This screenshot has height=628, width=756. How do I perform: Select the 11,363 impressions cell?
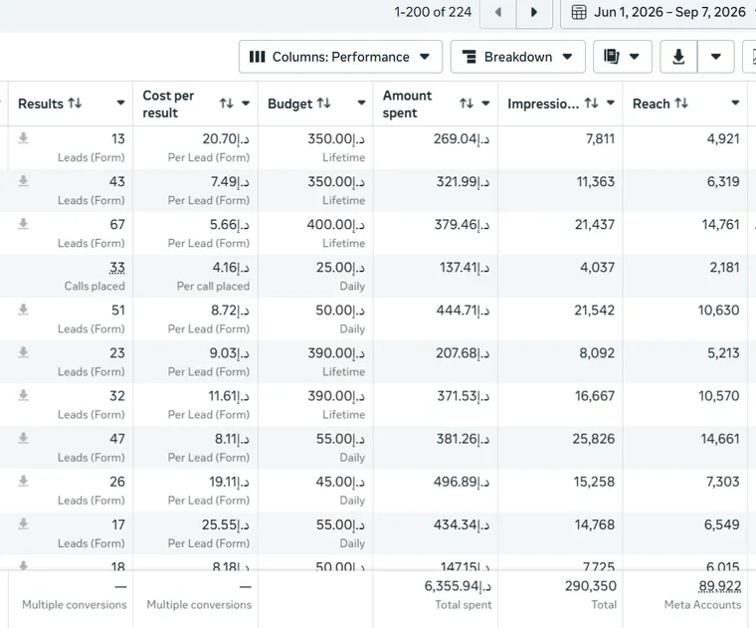560,190
